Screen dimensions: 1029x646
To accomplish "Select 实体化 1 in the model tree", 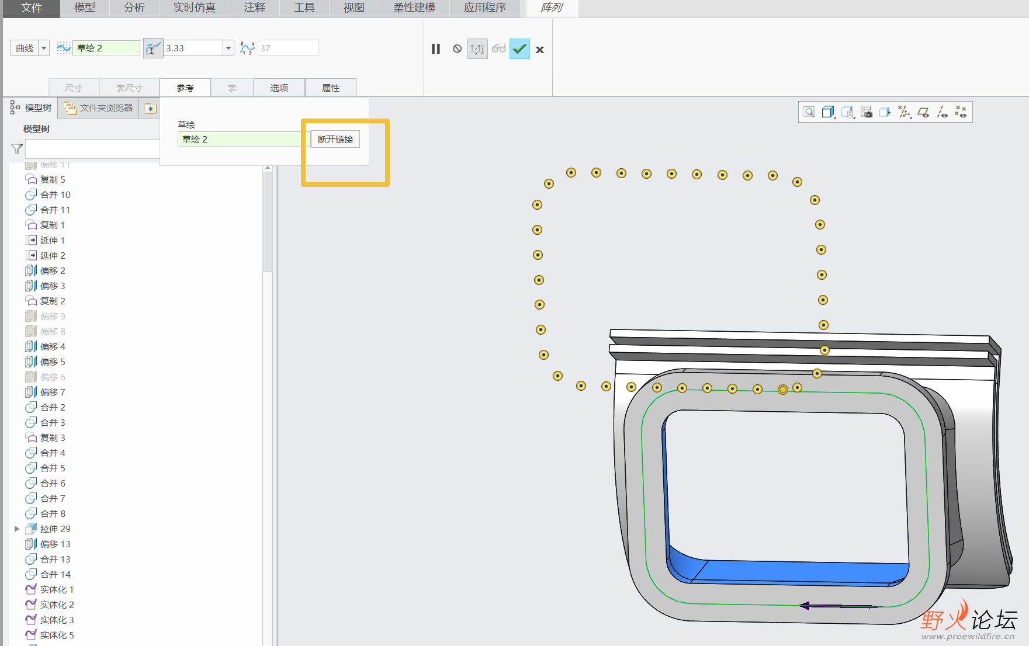I will 57,589.
